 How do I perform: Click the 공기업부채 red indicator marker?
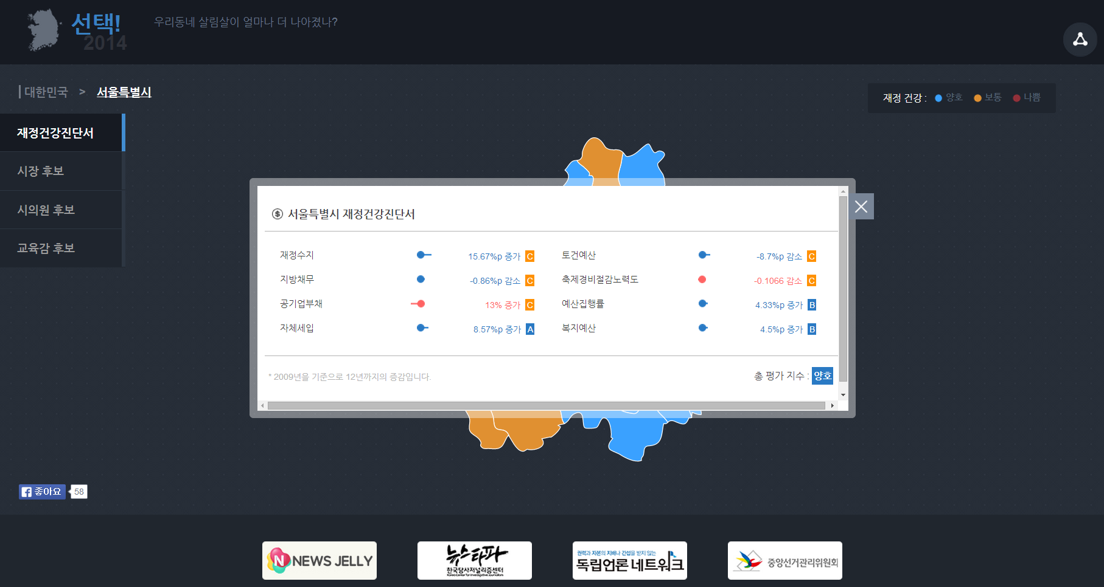point(420,304)
